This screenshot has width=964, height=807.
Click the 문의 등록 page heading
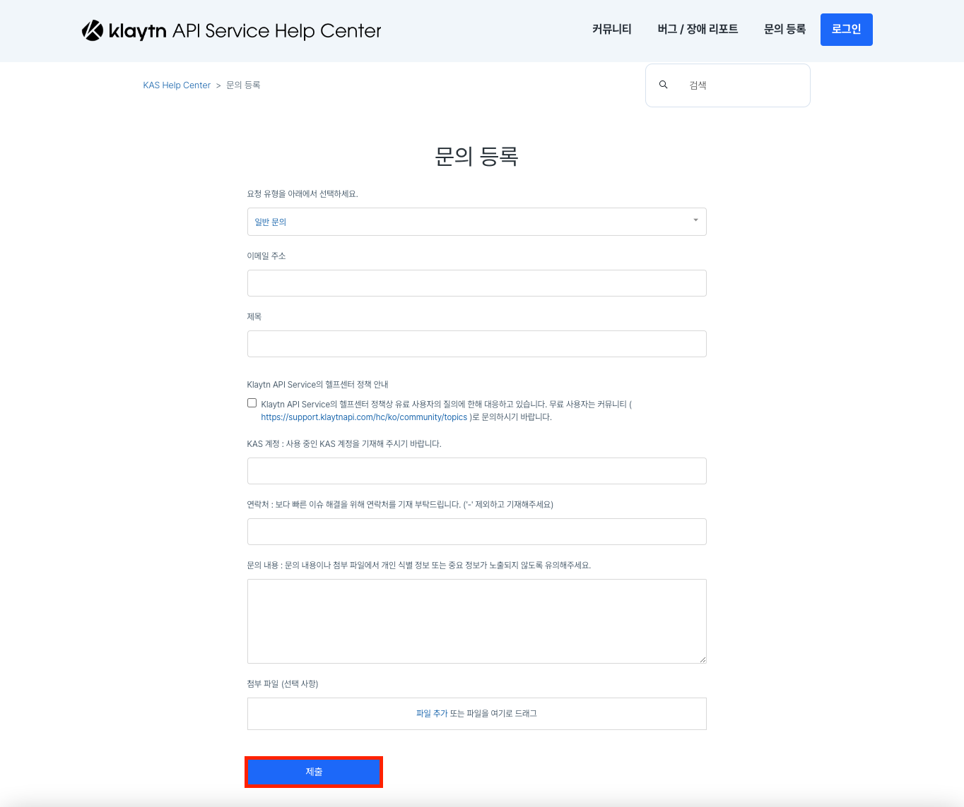click(x=477, y=156)
